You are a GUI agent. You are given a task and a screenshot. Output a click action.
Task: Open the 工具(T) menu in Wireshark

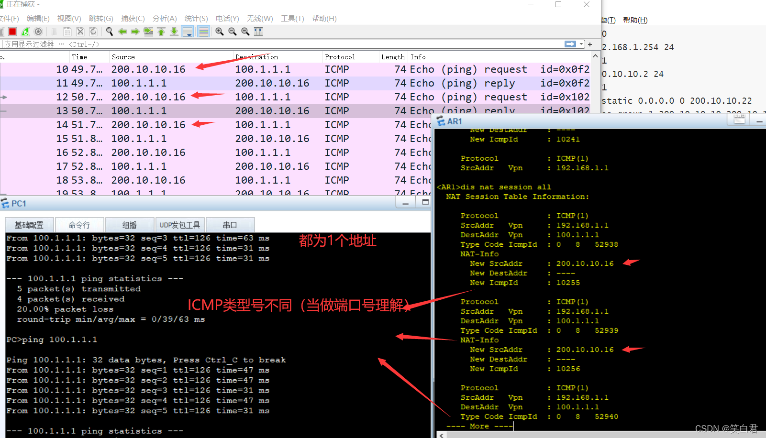[292, 18]
